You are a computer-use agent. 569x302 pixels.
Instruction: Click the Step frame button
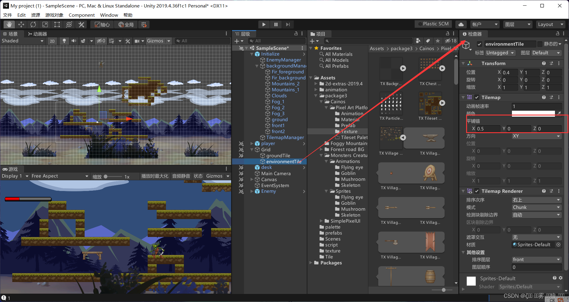[288, 24]
